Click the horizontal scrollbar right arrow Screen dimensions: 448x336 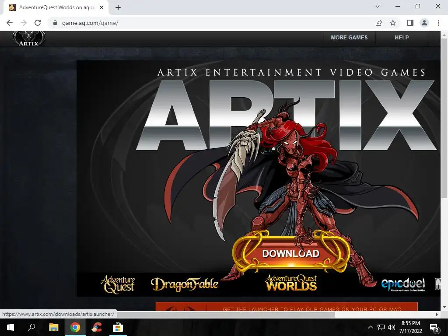pos(437,315)
